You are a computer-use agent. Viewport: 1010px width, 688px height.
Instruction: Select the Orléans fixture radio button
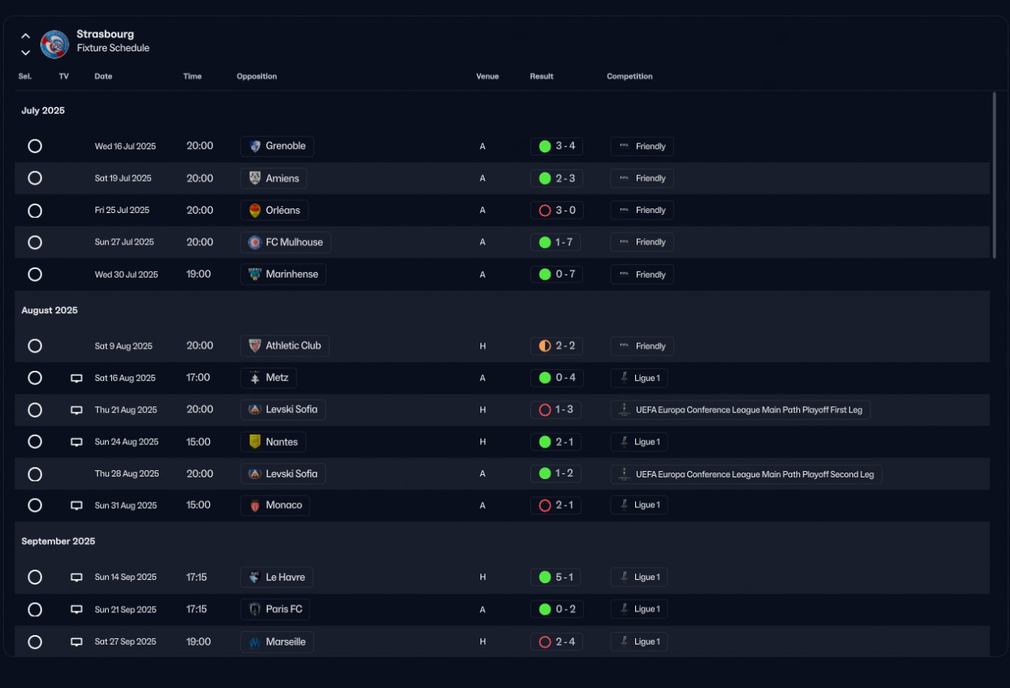(35, 211)
